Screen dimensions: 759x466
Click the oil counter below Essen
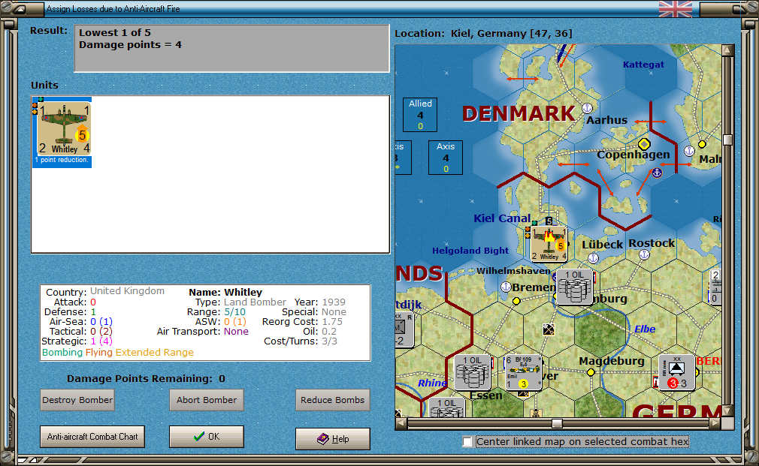coord(447,407)
